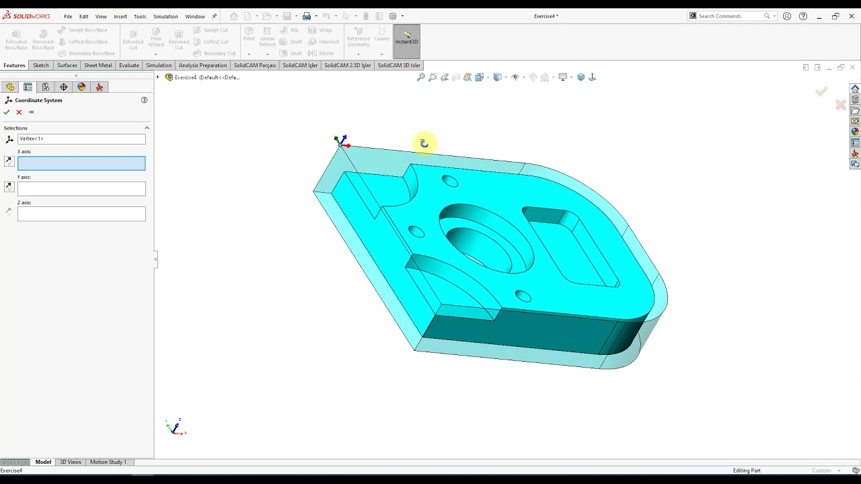Click Previous View icon

[x=445, y=77]
